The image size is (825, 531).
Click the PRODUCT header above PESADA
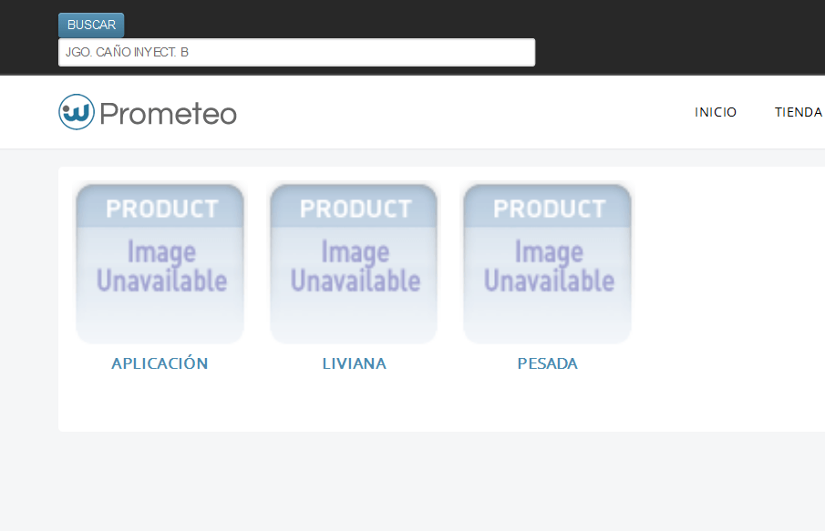550,209
